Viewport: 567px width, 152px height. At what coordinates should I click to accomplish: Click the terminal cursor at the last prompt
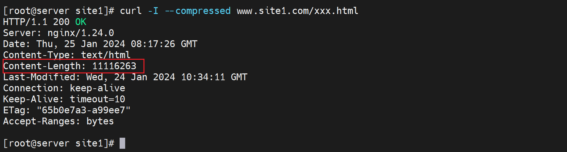coord(122,143)
